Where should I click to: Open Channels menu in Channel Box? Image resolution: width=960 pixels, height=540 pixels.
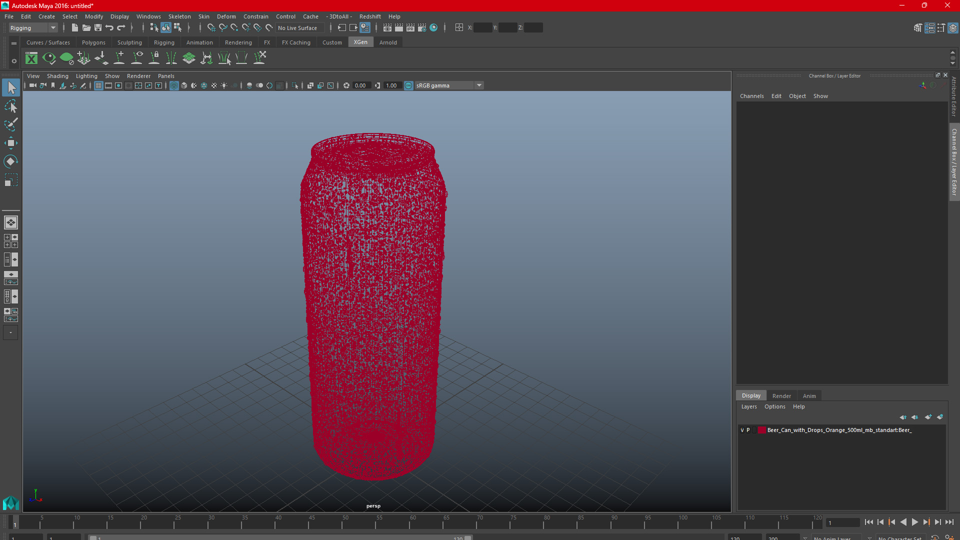751,96
